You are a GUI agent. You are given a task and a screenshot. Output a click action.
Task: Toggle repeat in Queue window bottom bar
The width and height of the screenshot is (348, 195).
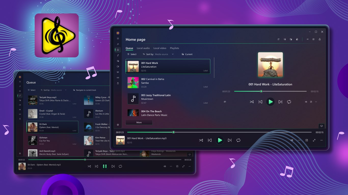121,166
